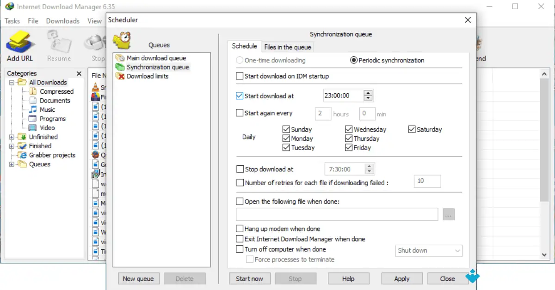Image resolution: width=555 pixels, height=290 pixels.
Task: Increase Start download time with stepper arrow
Action: [368, 93]
